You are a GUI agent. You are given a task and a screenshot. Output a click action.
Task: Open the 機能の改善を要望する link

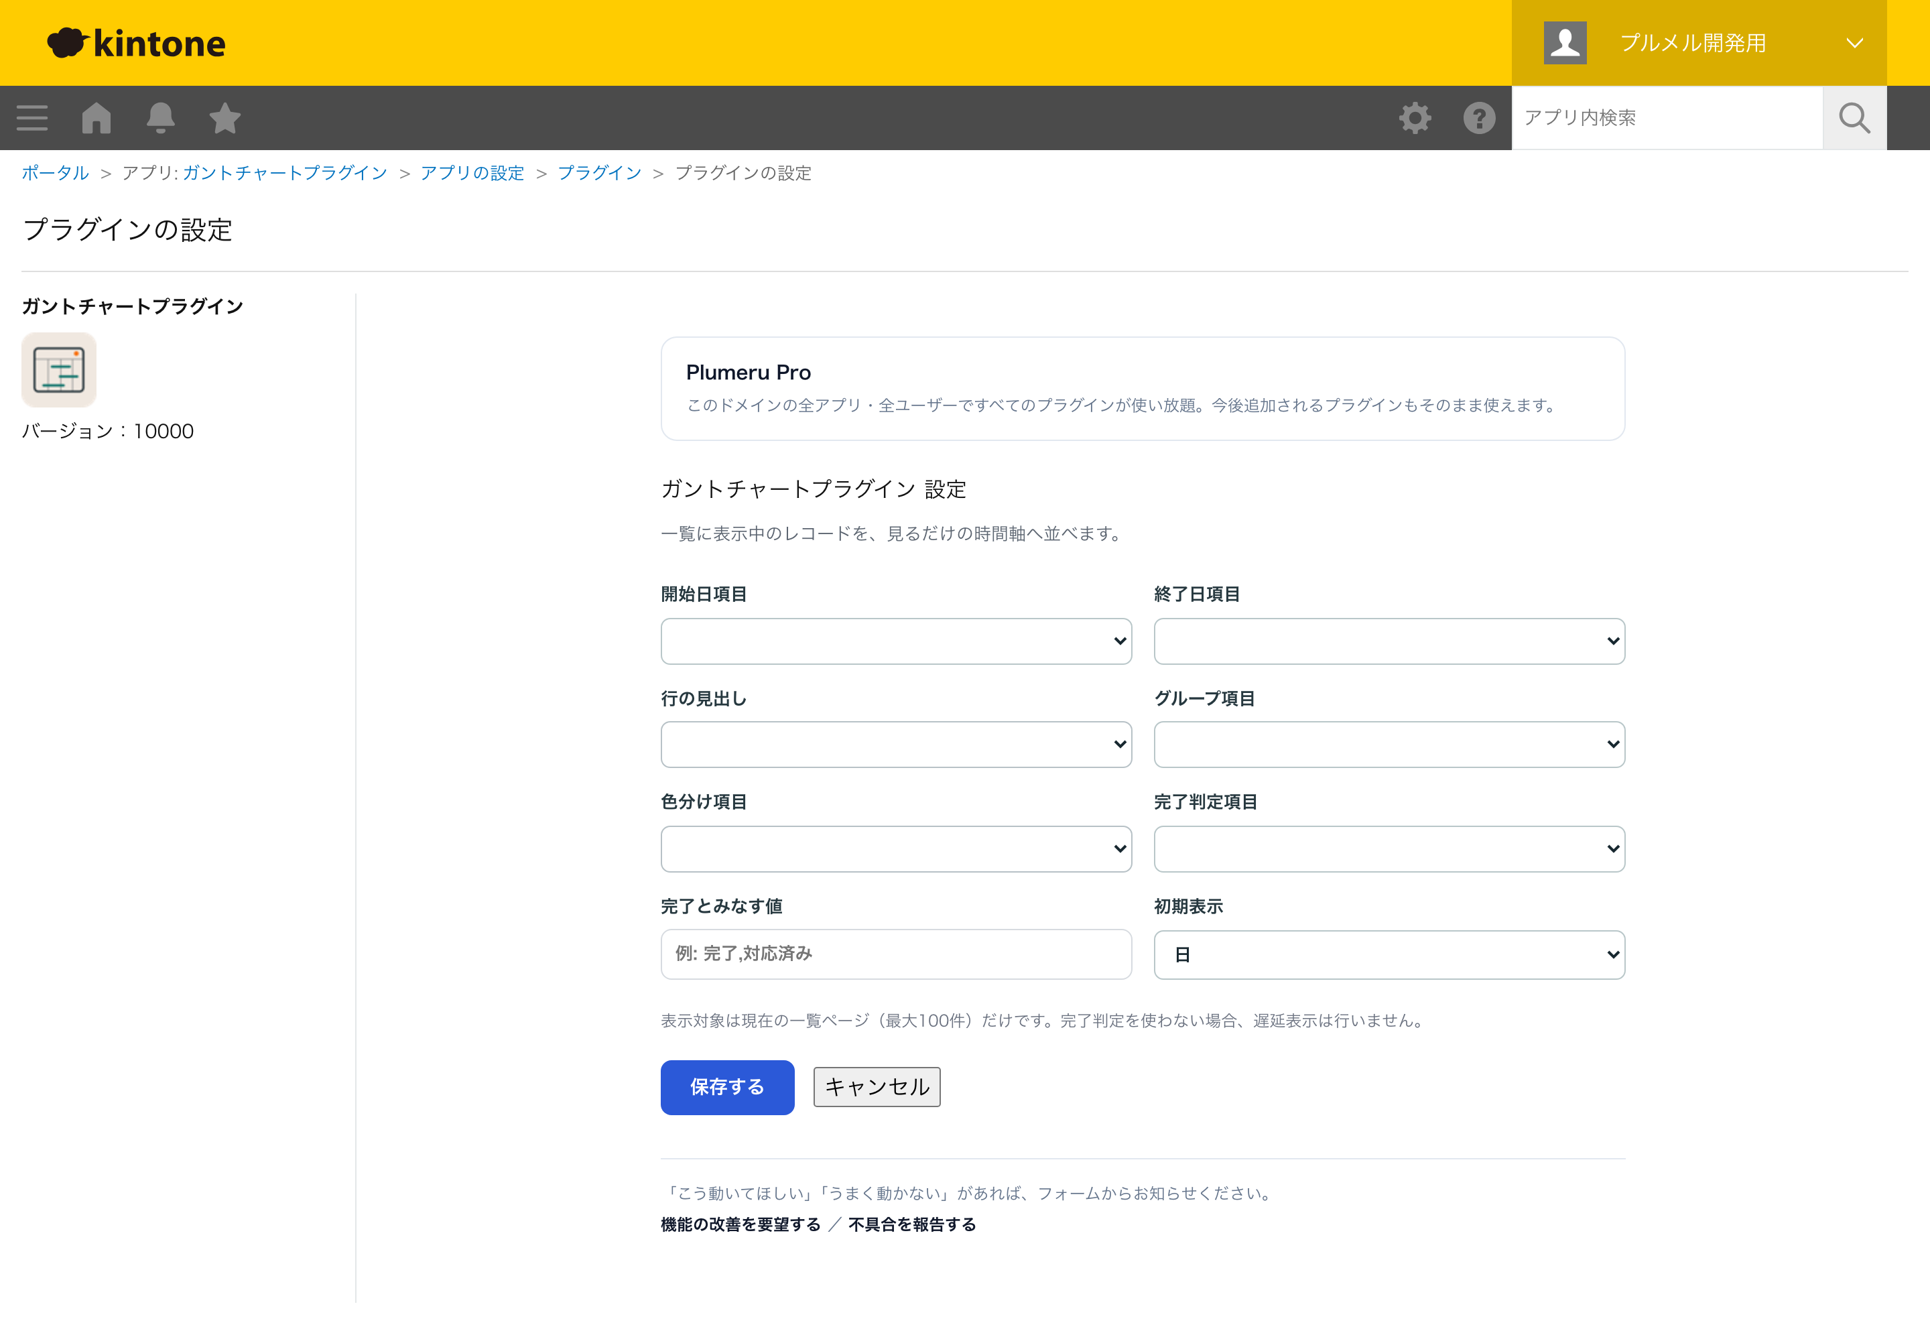[x=740, y=1224]
